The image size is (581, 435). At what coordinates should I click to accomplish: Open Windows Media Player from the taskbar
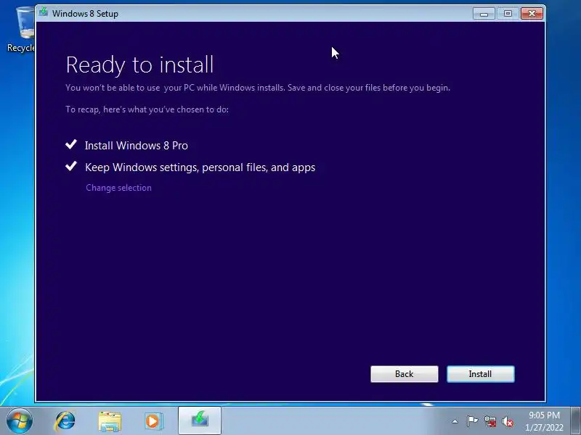[153, 421]
